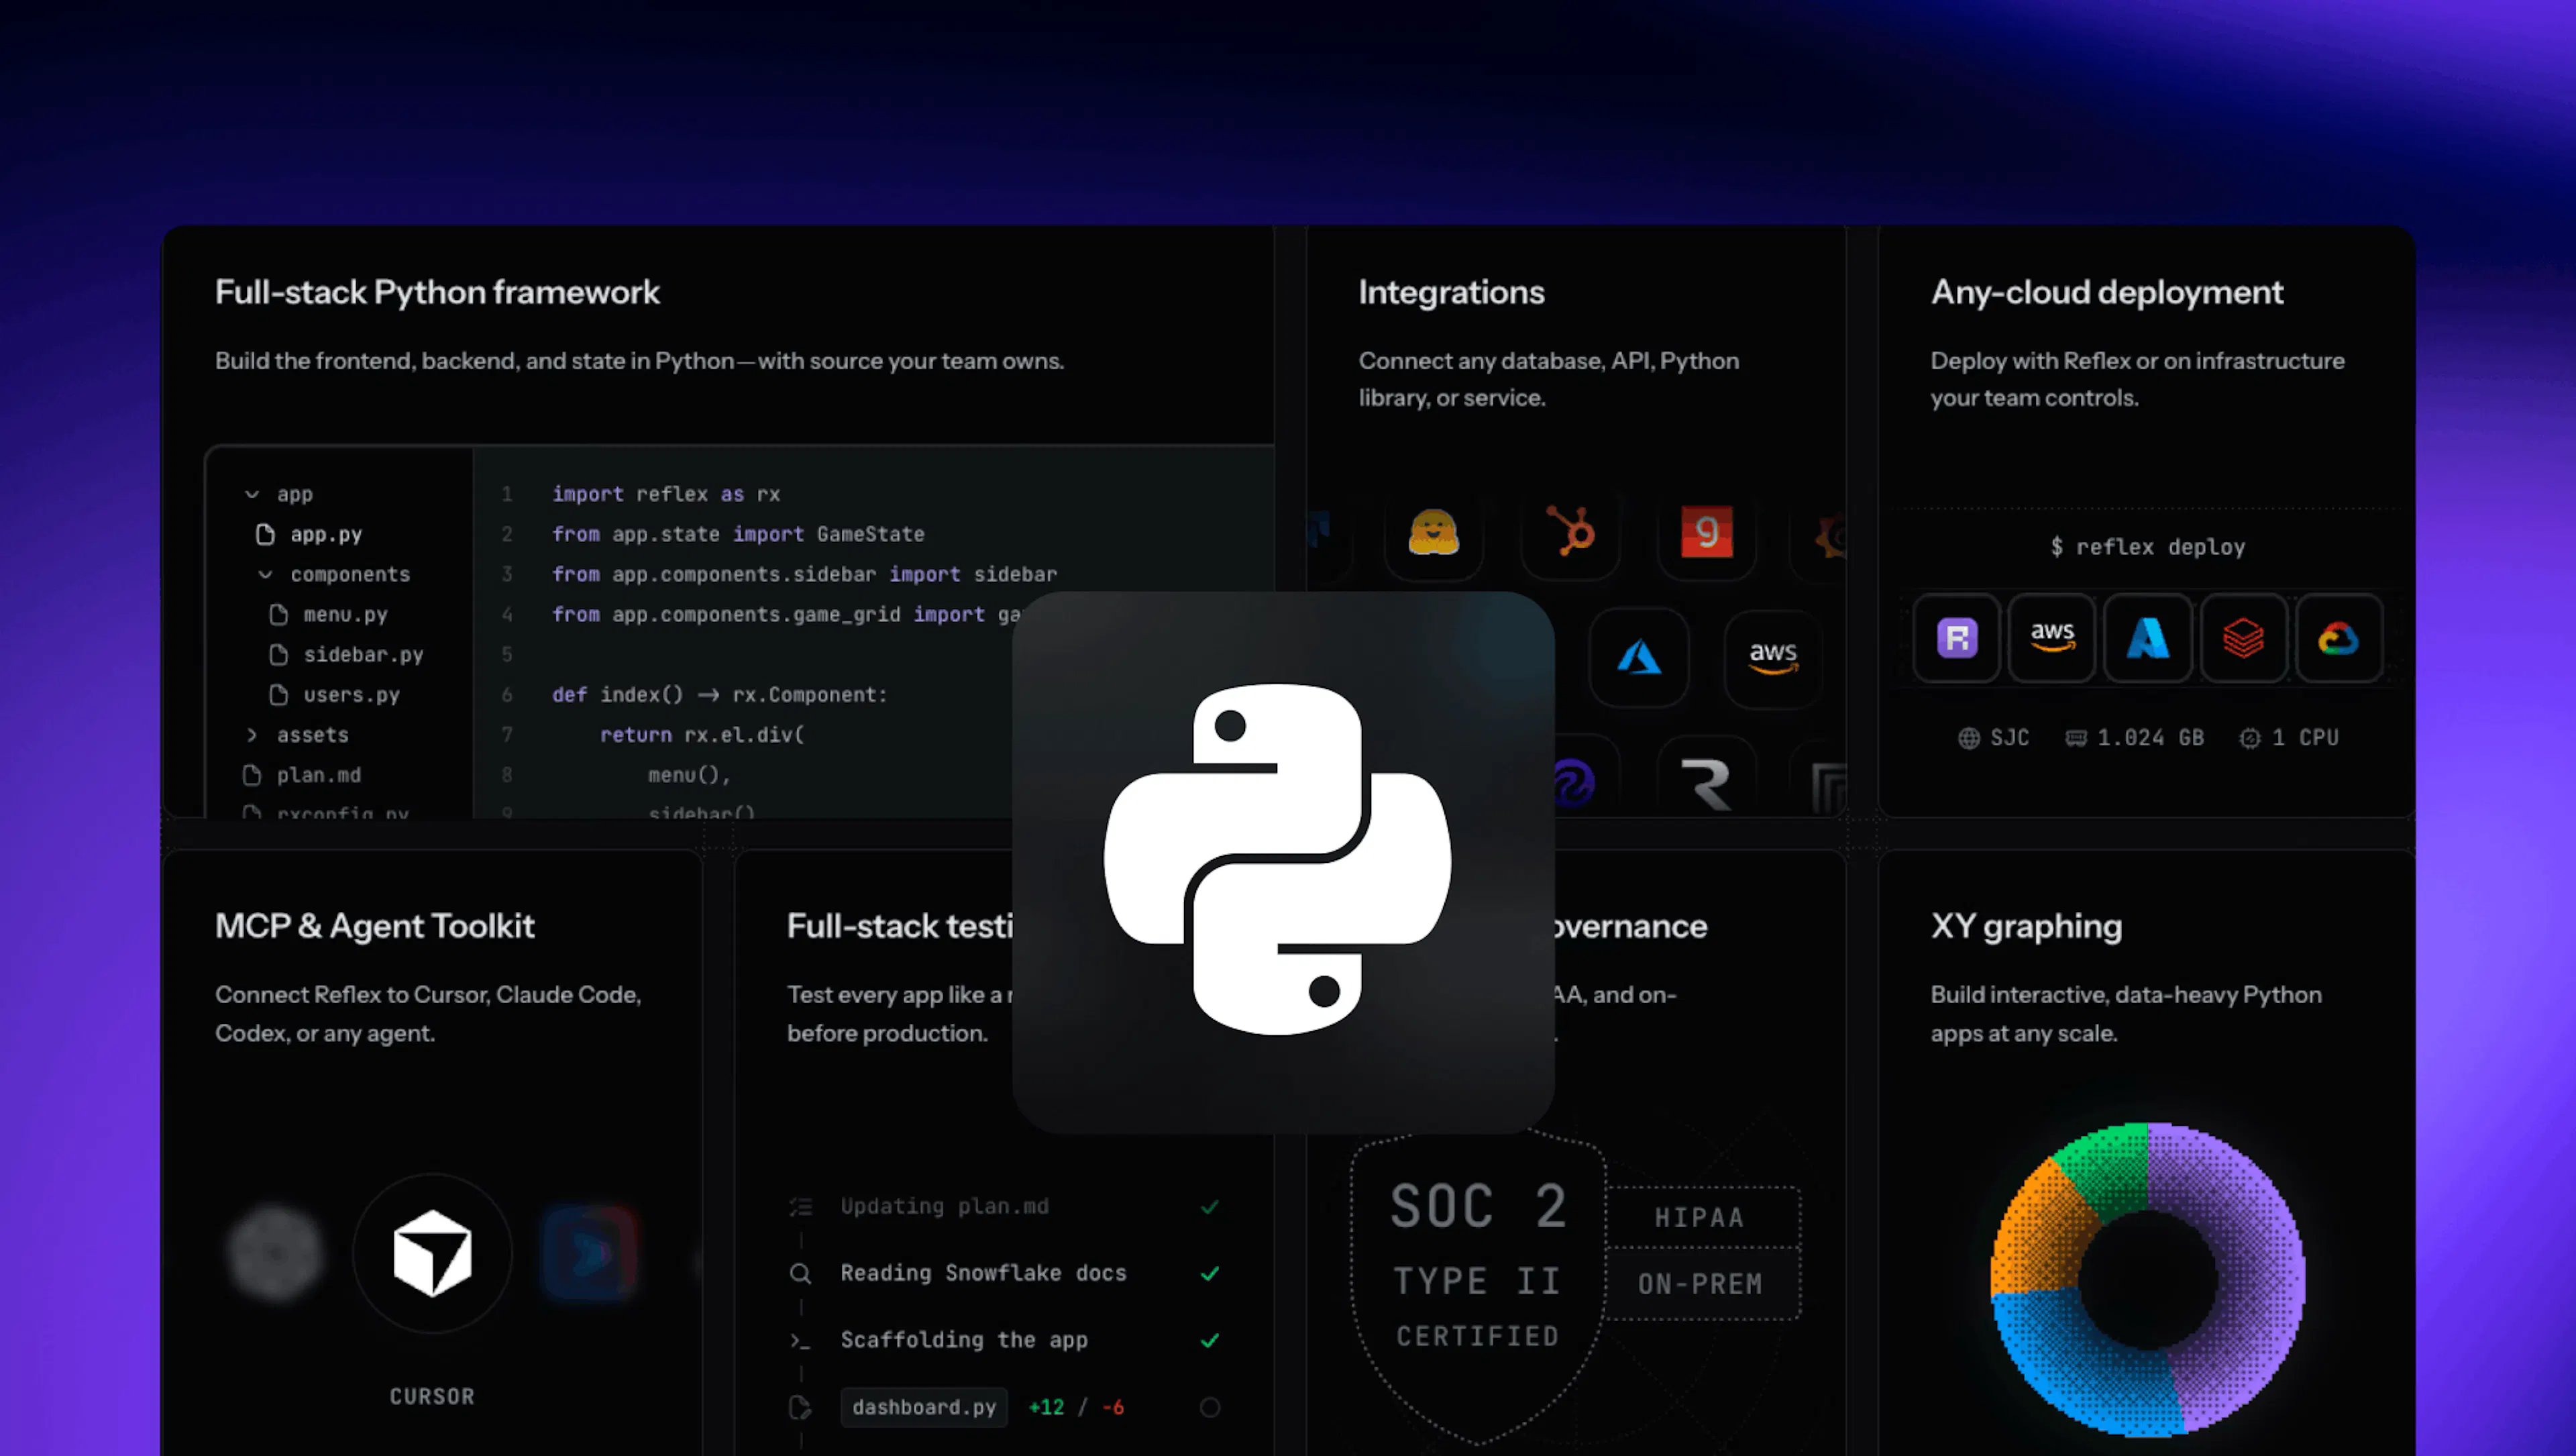Click the ON-PREM badge
The image size is (2576, 1456).
point(1703,1283)
